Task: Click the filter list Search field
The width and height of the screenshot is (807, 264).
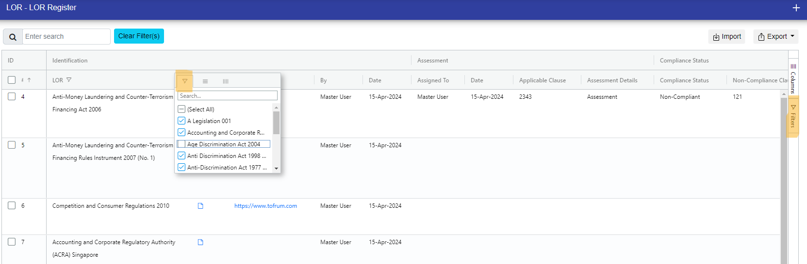Action: tap(228, 96)
